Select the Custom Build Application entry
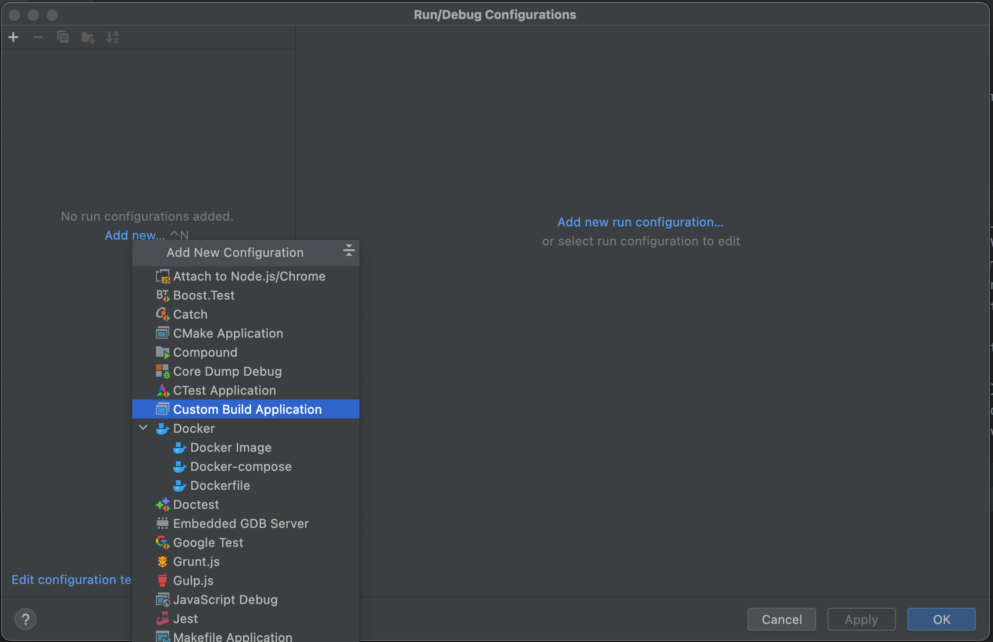The image size is (993, 642). pos(247,409)
